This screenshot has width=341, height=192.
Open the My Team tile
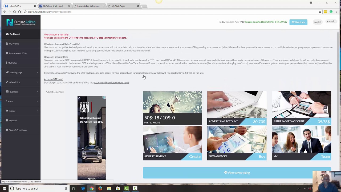302,143
